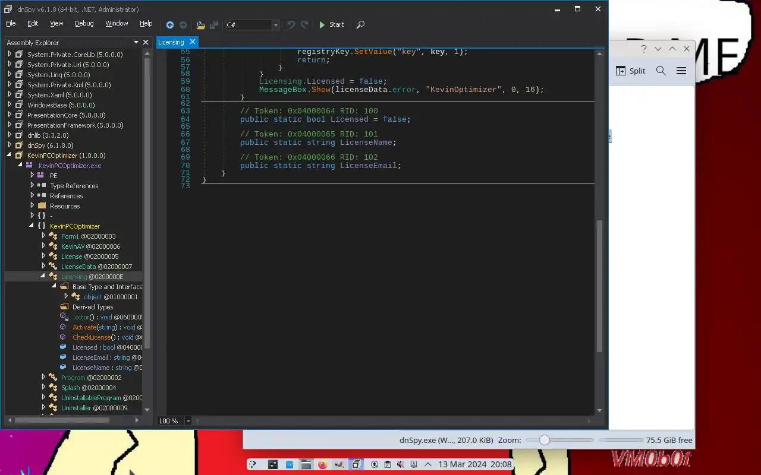The height and width of the screenshot is (475, 761).
Task: Open Assembly Explorer panel options dropdown
Action: coord(136,43)
